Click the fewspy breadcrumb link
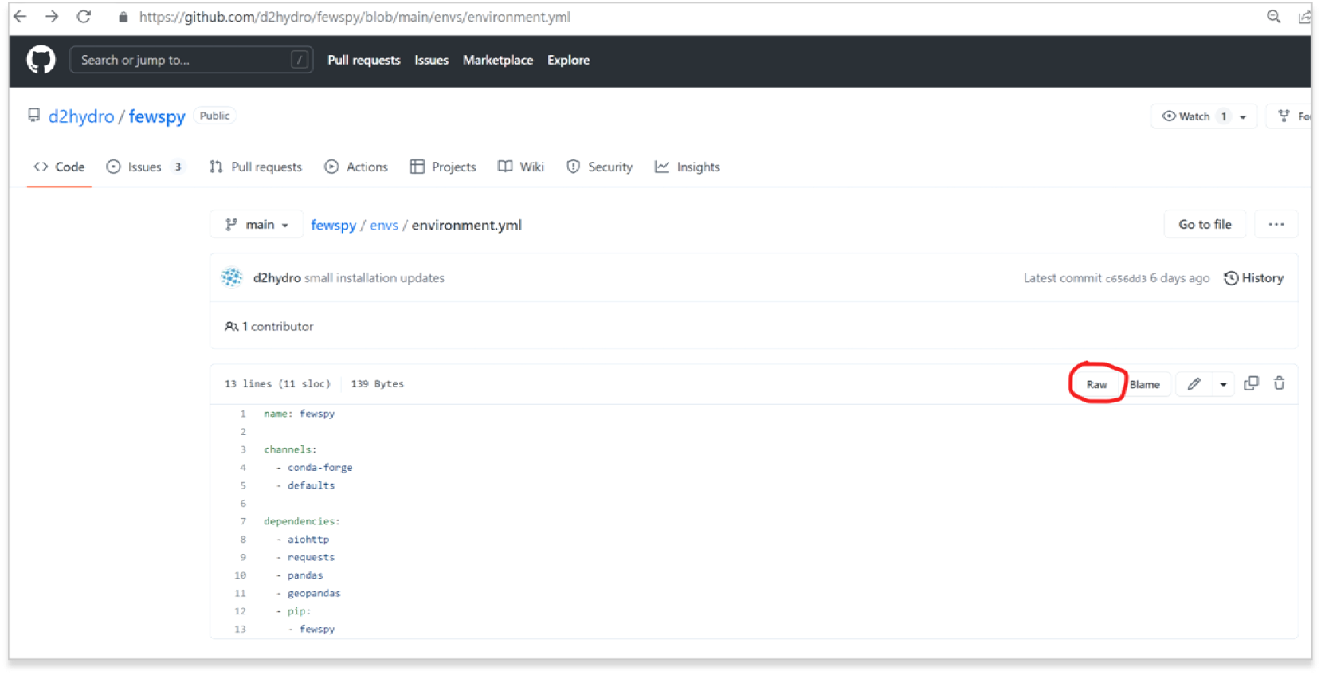The width and height of the screenshot is (1321, 675). coord(333,225)
